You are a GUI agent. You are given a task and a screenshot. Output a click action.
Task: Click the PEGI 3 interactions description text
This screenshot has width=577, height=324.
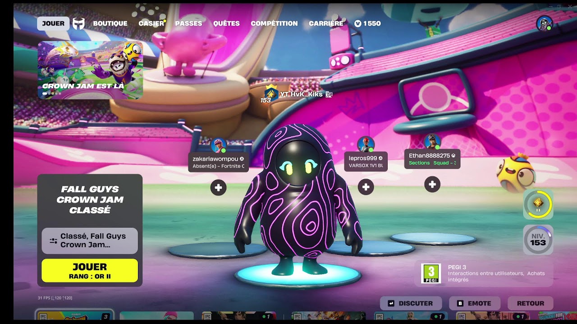[x=496, y=276]
